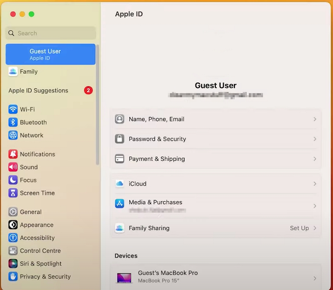The image size is (333, 290).
Task: Open the Media & Purchases label
Action: [x=155, y=202]
